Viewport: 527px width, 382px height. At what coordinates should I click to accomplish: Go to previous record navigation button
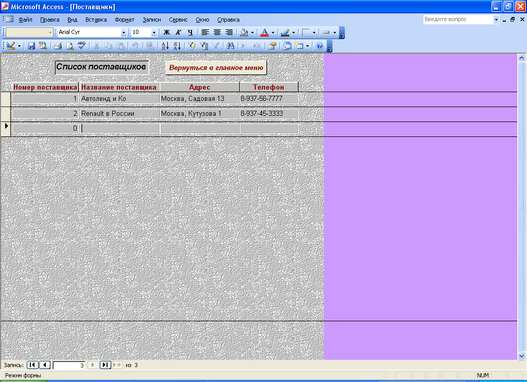coord(45,365)
